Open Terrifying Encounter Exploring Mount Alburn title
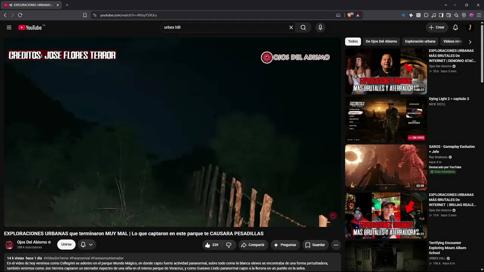 click(448, 248)
